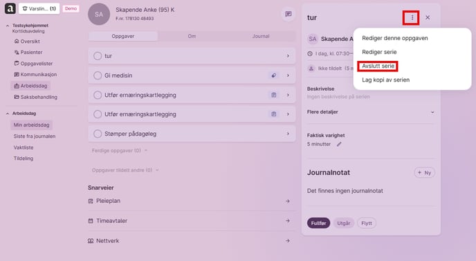Collapse the Arbeidsdag submenu section
Screen dimensions: 476x261
[x=8, y=114]
